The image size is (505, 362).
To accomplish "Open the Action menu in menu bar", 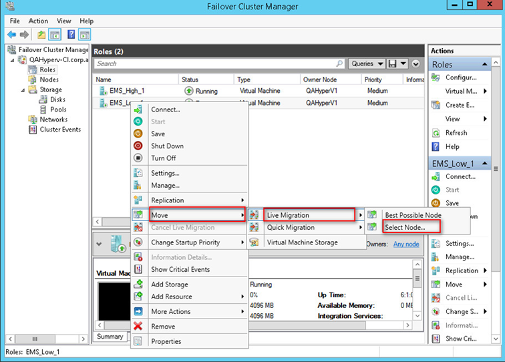I will (38, 21).
